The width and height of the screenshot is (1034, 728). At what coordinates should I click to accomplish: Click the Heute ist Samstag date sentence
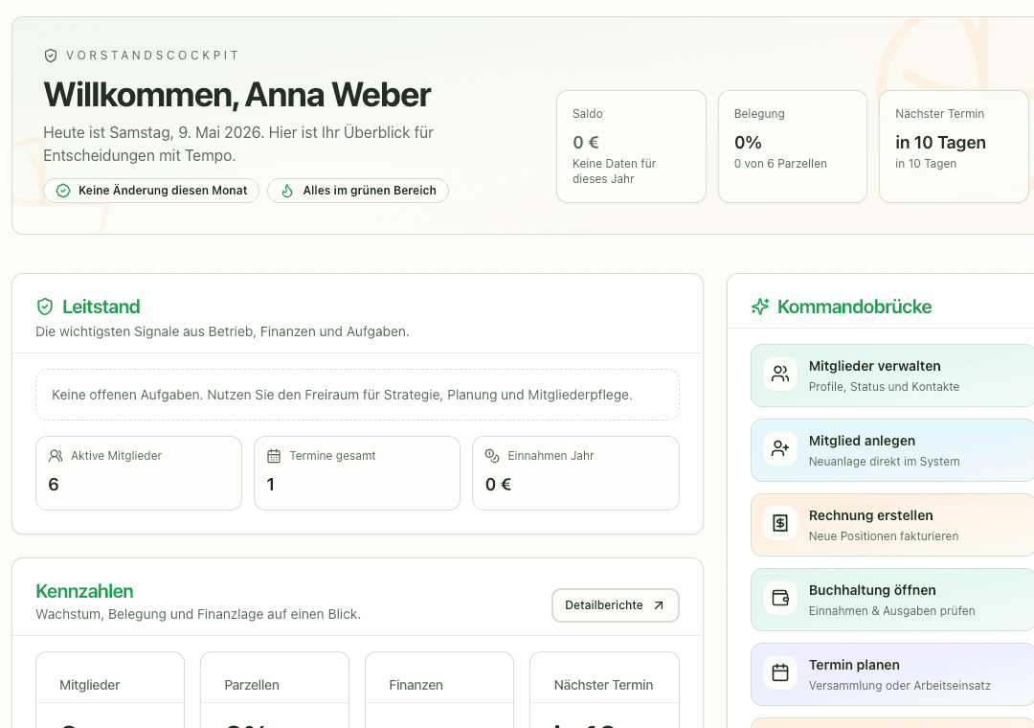(x=238, y=144)
